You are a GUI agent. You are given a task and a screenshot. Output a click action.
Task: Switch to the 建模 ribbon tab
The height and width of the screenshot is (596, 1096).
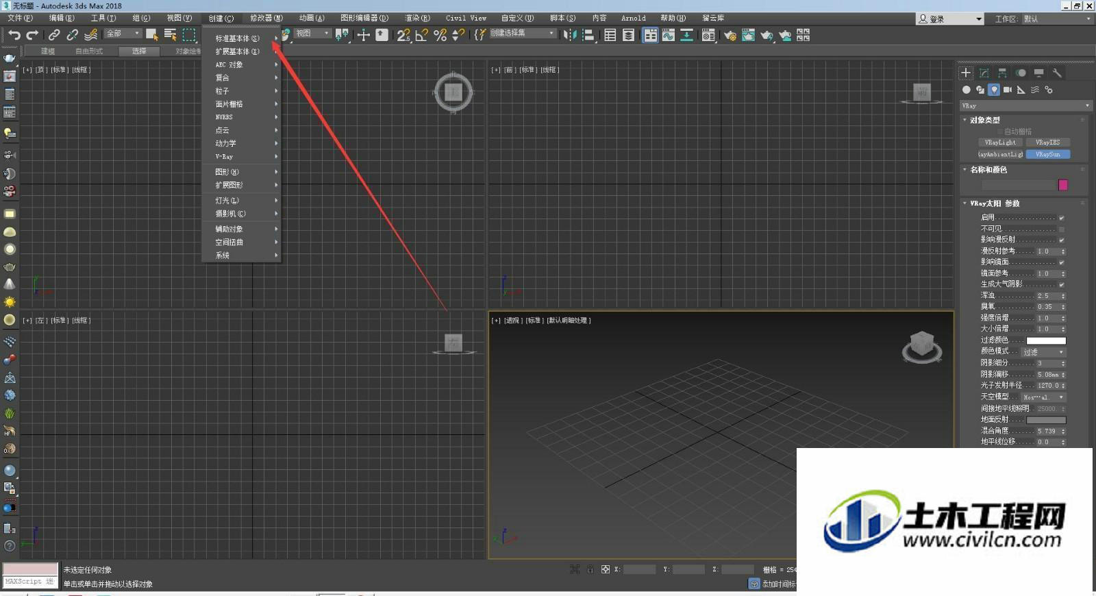[x=47, y=51]
